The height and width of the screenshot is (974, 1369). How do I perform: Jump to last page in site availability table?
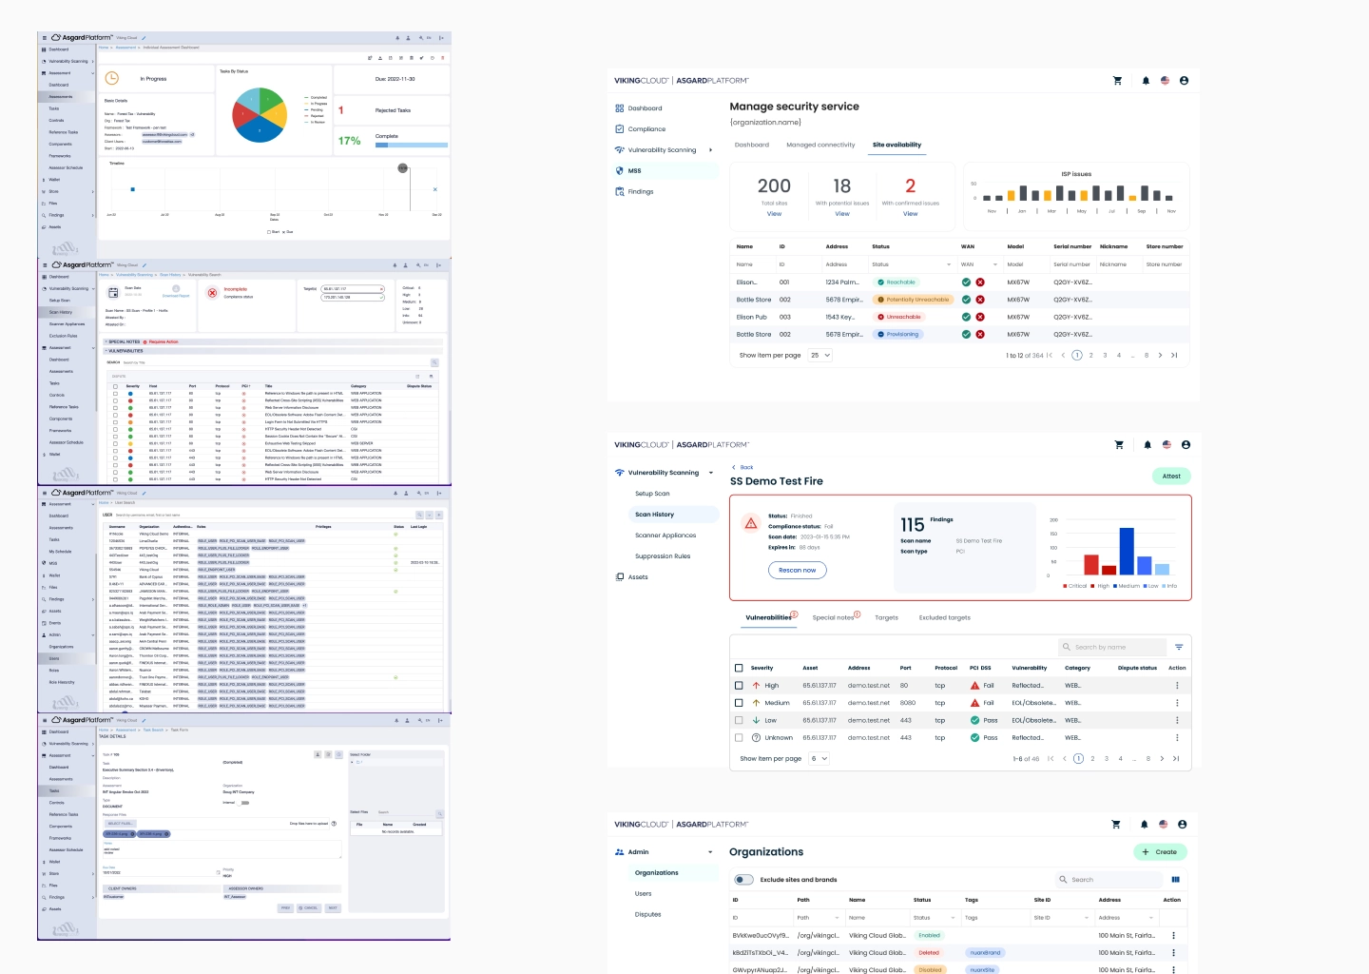tap(1174, 355)
